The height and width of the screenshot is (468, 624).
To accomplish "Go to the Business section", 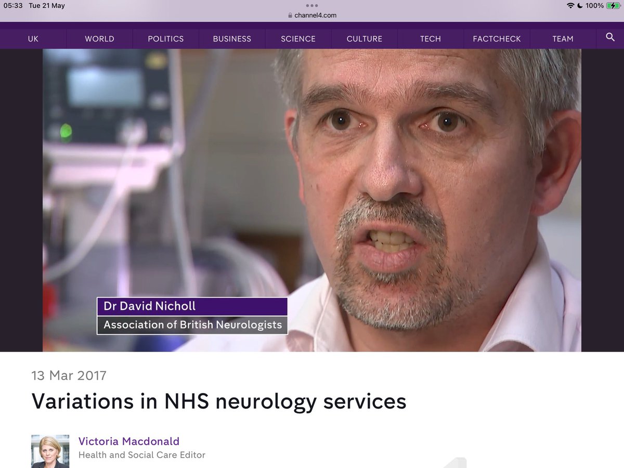I will coord(232,39).
